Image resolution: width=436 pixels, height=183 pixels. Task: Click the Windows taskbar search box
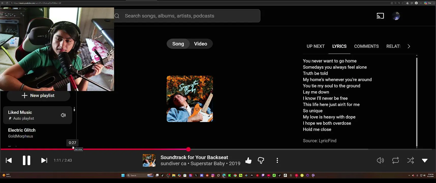point(140,175)
